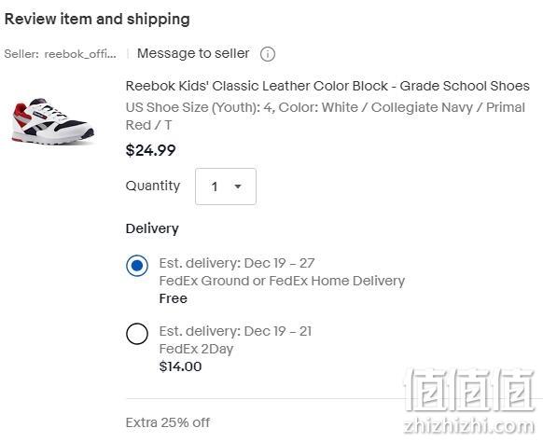Click the Est. delivery Dec 19 – 27 label
Viewport: 543px width, 442px height.
pyautogui.click(x=237, y=263)
